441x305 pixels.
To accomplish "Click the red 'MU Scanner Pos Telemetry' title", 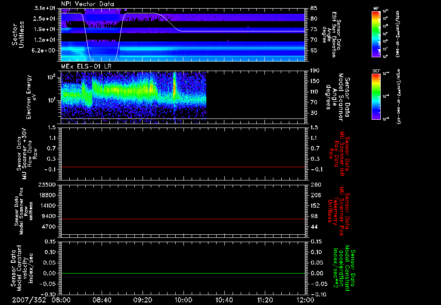I will [x=339, y=211].
